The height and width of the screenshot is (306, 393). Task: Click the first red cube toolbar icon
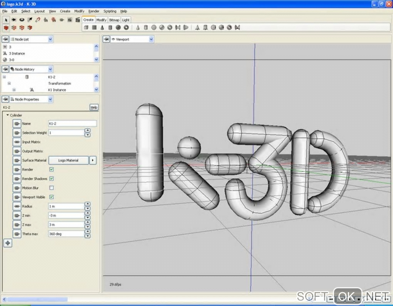[6, 28]
